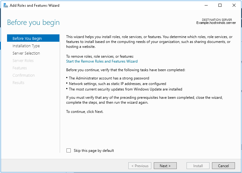Click the Previous button
Viewport: 242px width, 173px height.
tap(140, 166)
